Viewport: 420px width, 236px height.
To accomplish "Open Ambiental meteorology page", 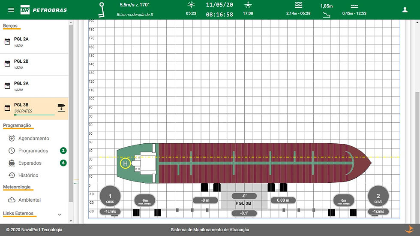I will (x=30, y=200).
